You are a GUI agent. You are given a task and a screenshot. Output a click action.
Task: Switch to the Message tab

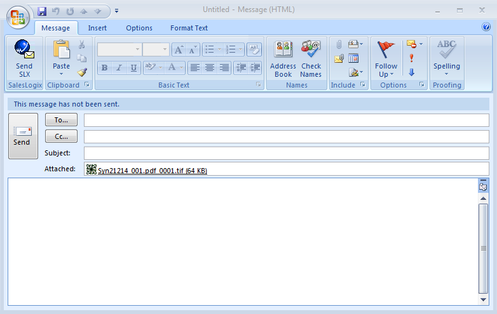click(x=56, y=28)
